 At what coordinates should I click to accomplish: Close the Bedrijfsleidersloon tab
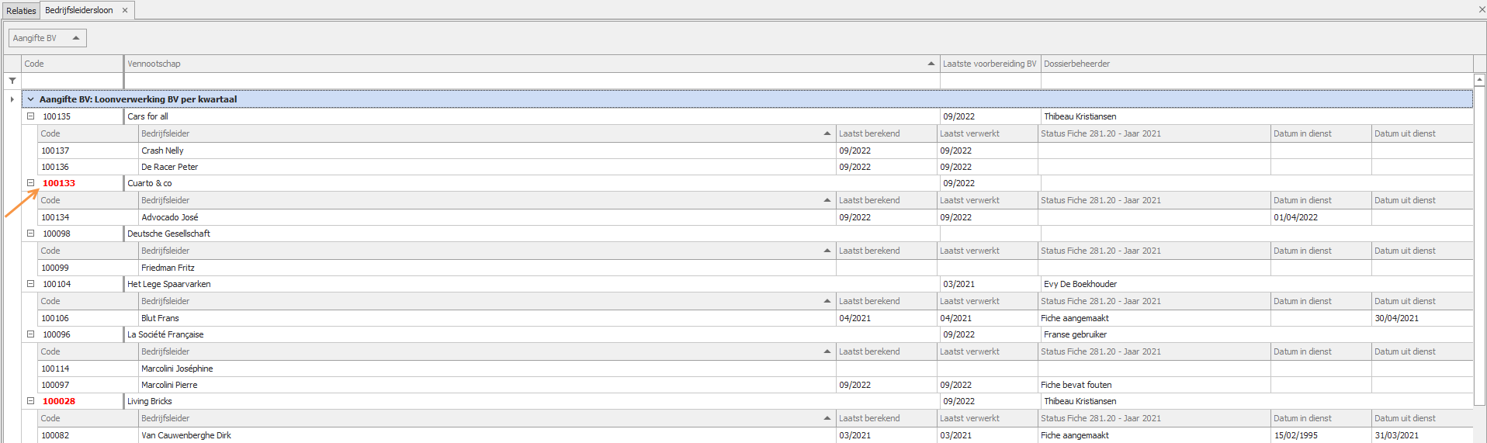(x=125, y=11)
